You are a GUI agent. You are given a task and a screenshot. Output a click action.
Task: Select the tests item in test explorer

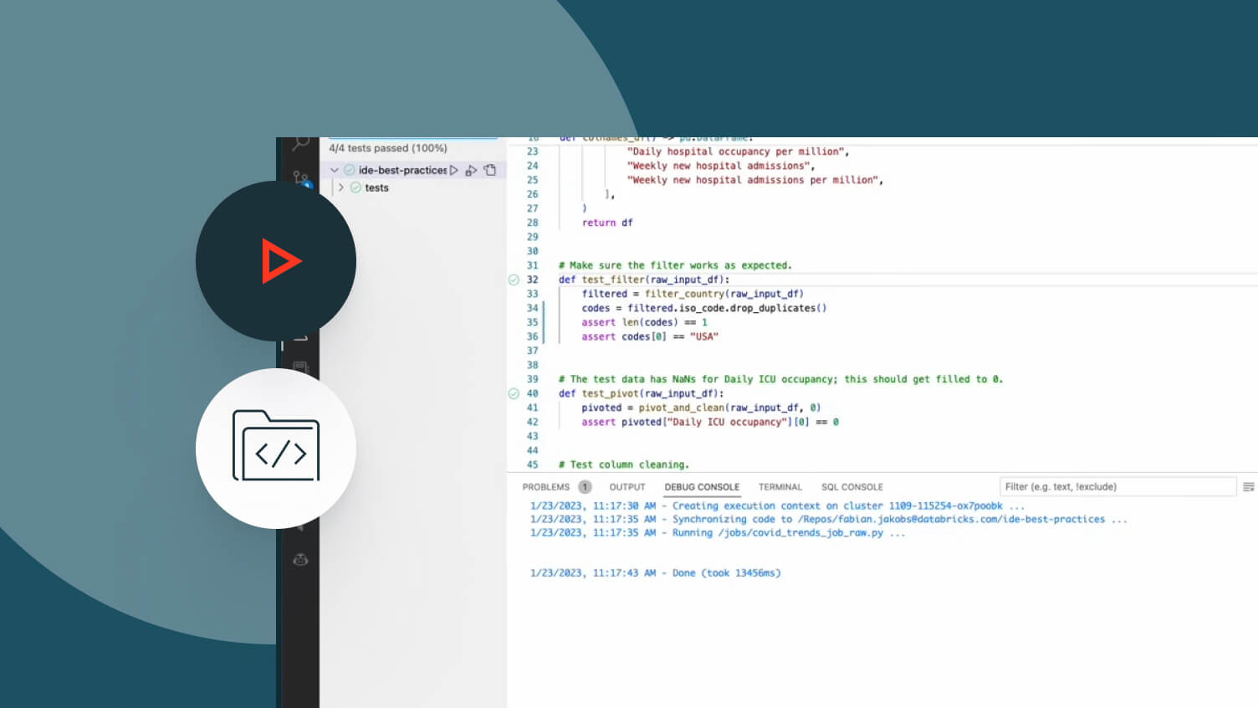click(376, 187)
